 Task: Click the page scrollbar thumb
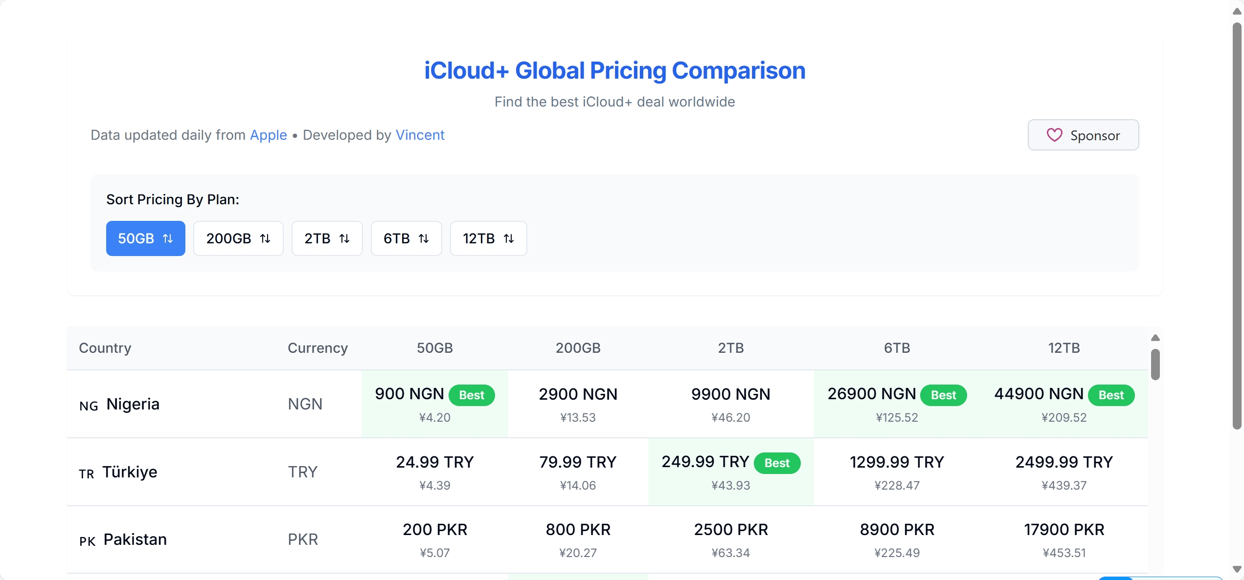click(1237, 226)
